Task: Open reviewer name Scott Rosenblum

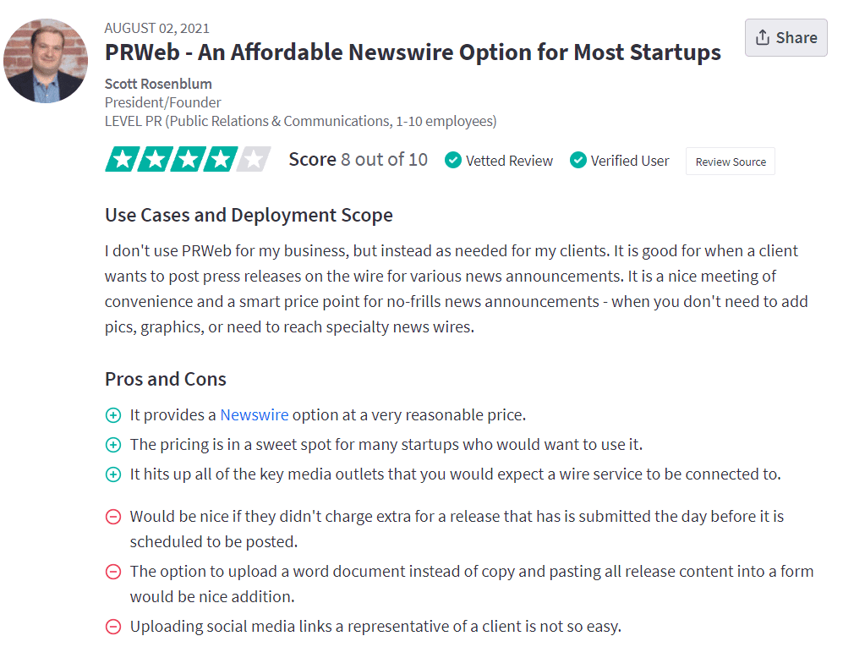Action: coord(158,84)
